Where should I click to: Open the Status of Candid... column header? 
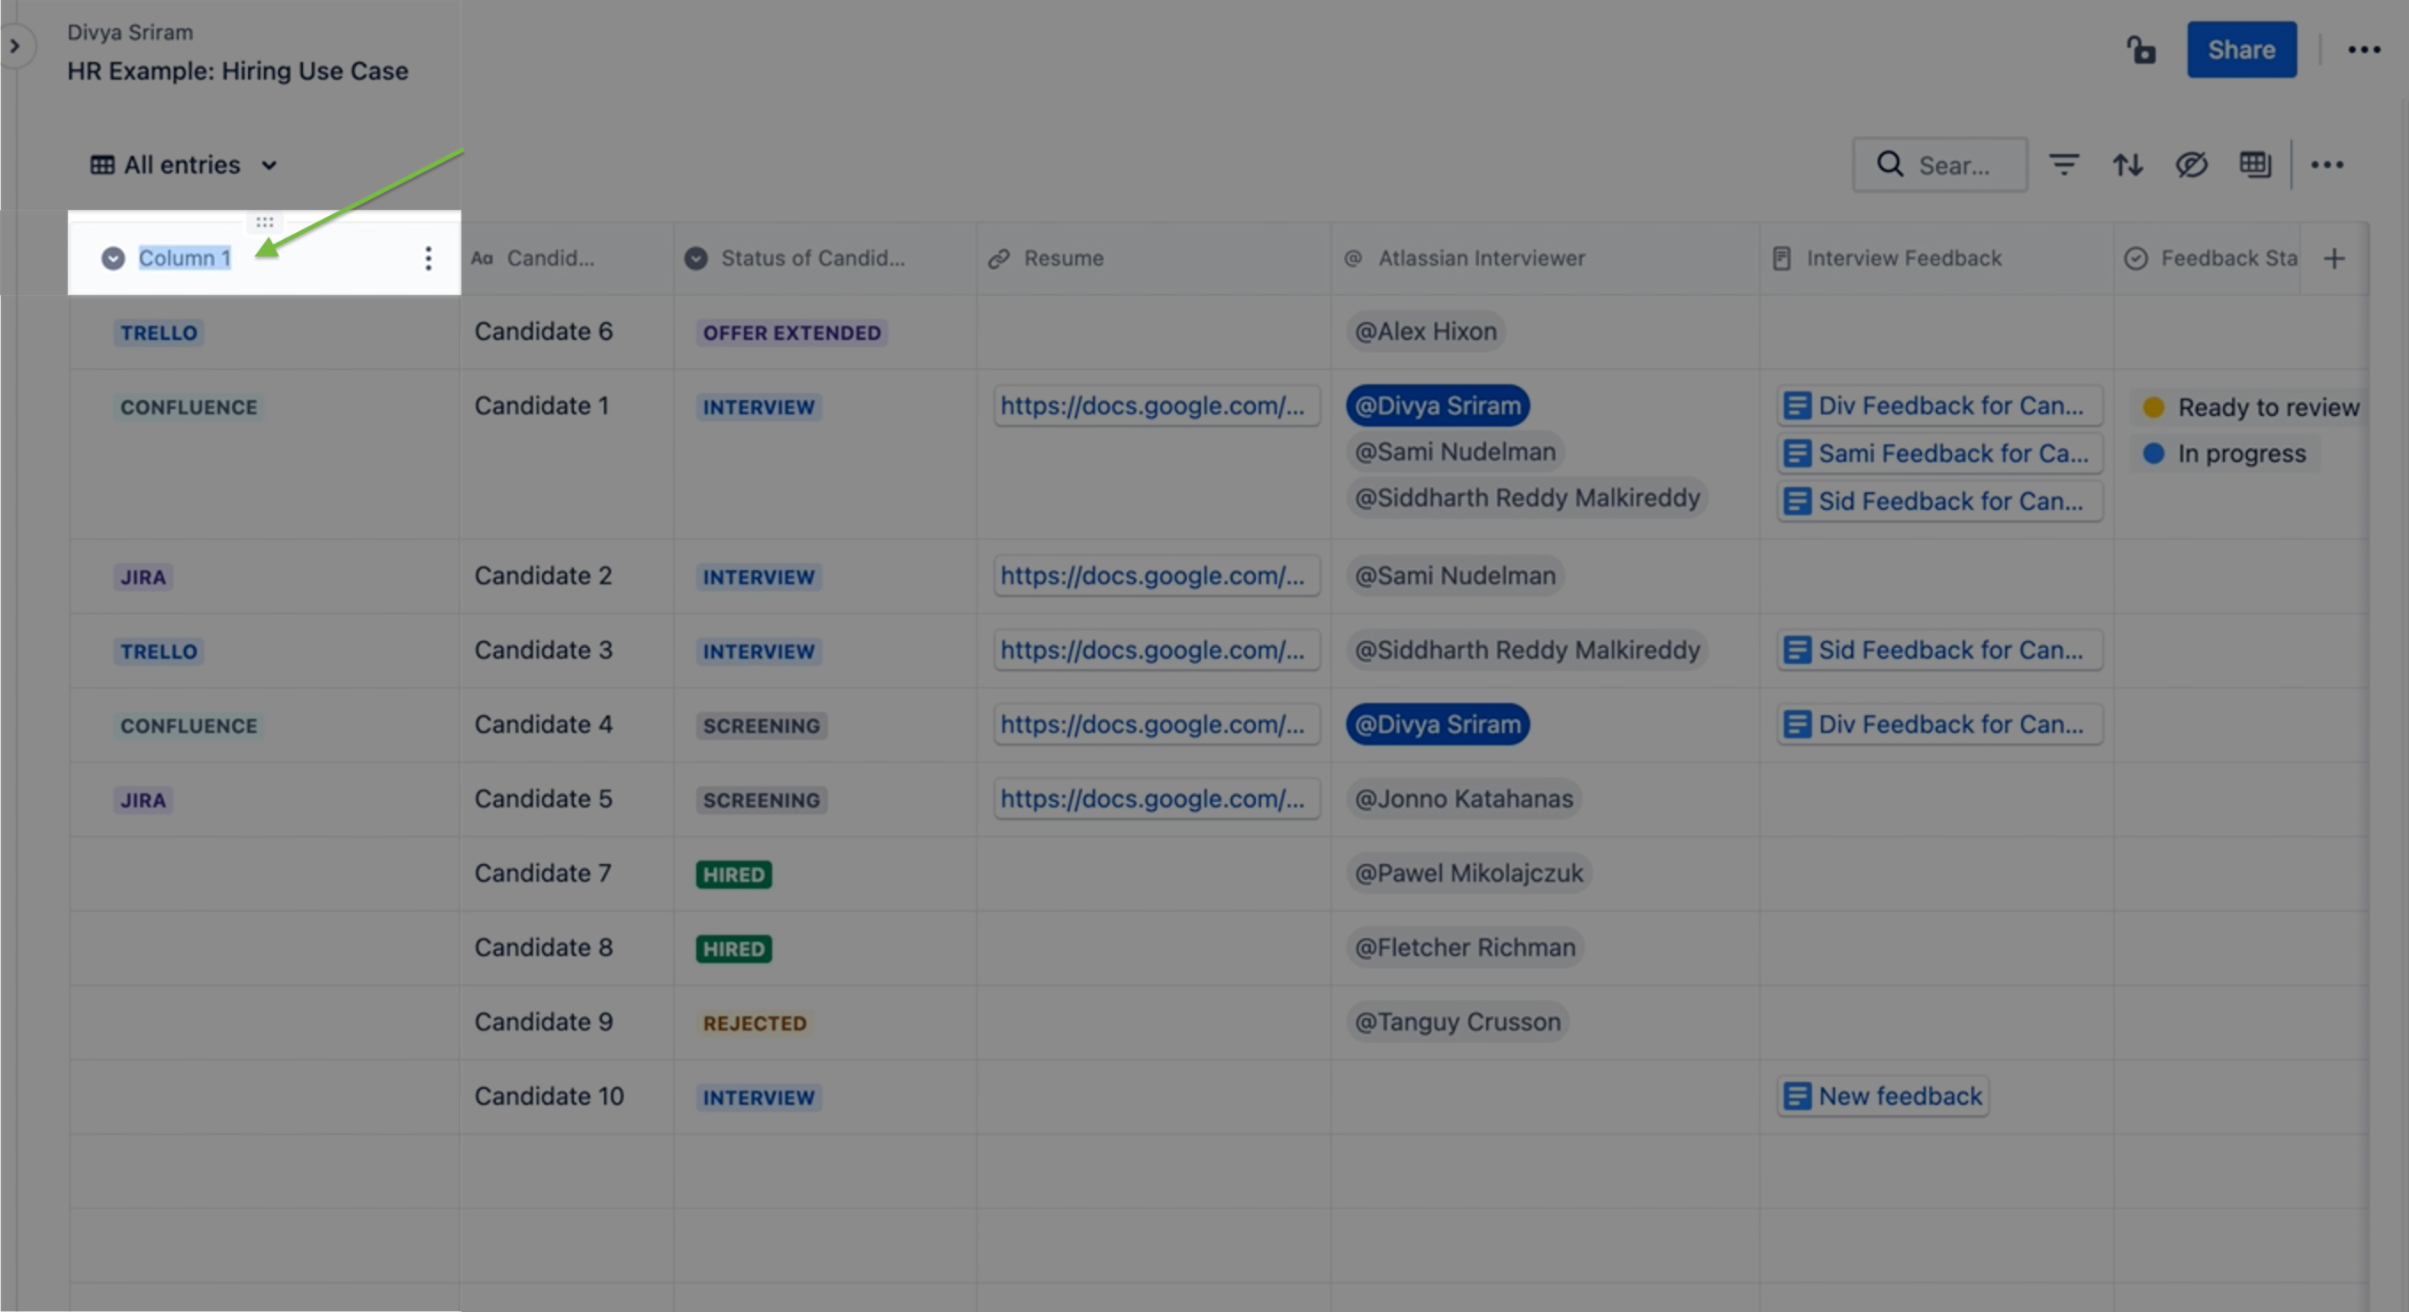click(825, 259)
